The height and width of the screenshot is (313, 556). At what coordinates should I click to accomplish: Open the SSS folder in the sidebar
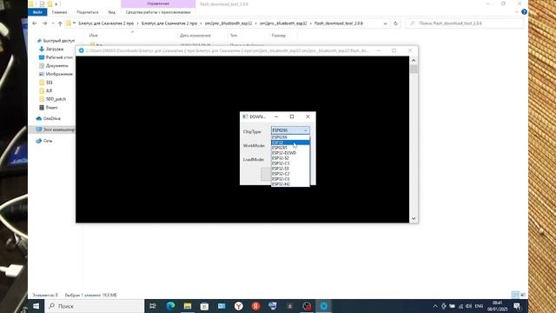(x=46, y=83)
